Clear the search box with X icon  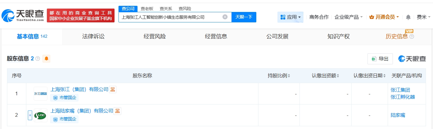225,17
